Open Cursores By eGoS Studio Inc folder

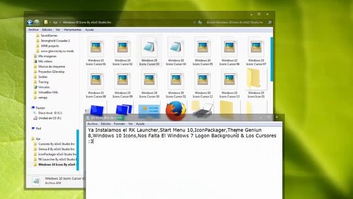pyautogui.click(x=54, y=144)
